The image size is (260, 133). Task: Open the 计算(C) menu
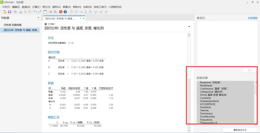[36, 7]
